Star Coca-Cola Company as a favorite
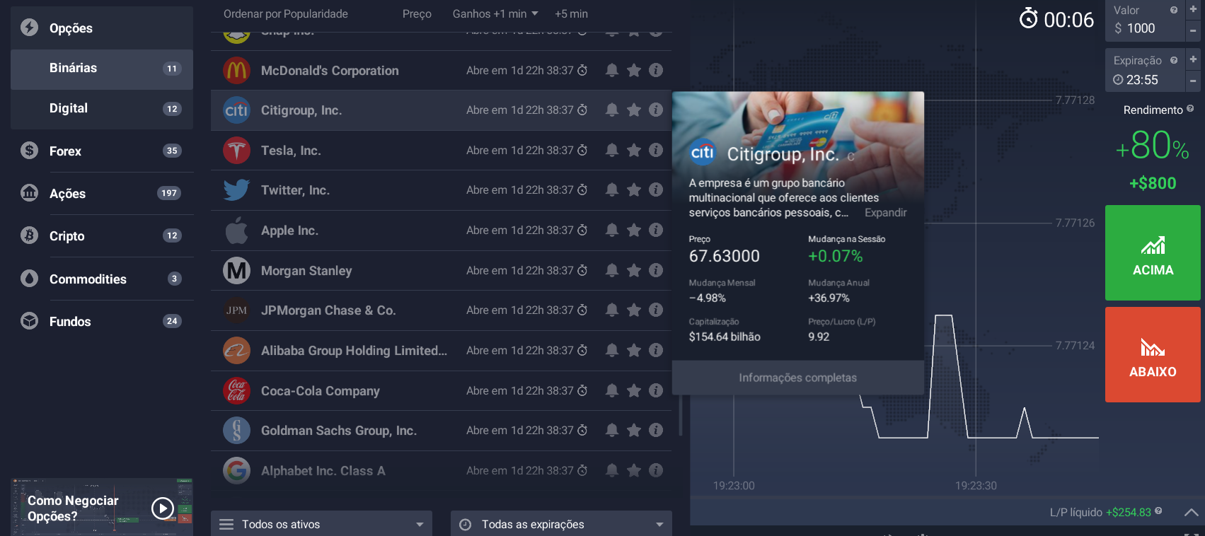The height and width of the screenshot is (536, 1205). click(x=634, y=390)
